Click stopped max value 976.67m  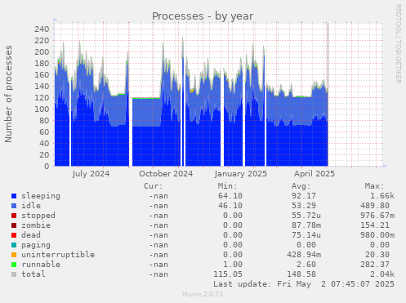coord(377,216)
